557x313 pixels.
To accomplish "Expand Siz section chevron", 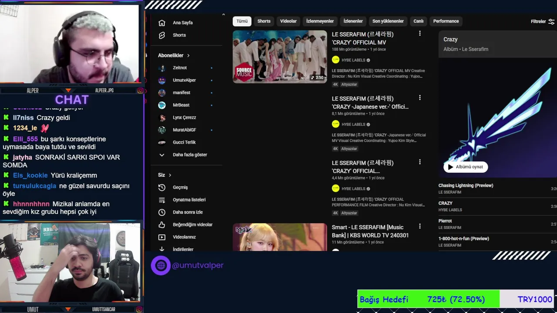I will pyautogui.click(x=170, y=175).
